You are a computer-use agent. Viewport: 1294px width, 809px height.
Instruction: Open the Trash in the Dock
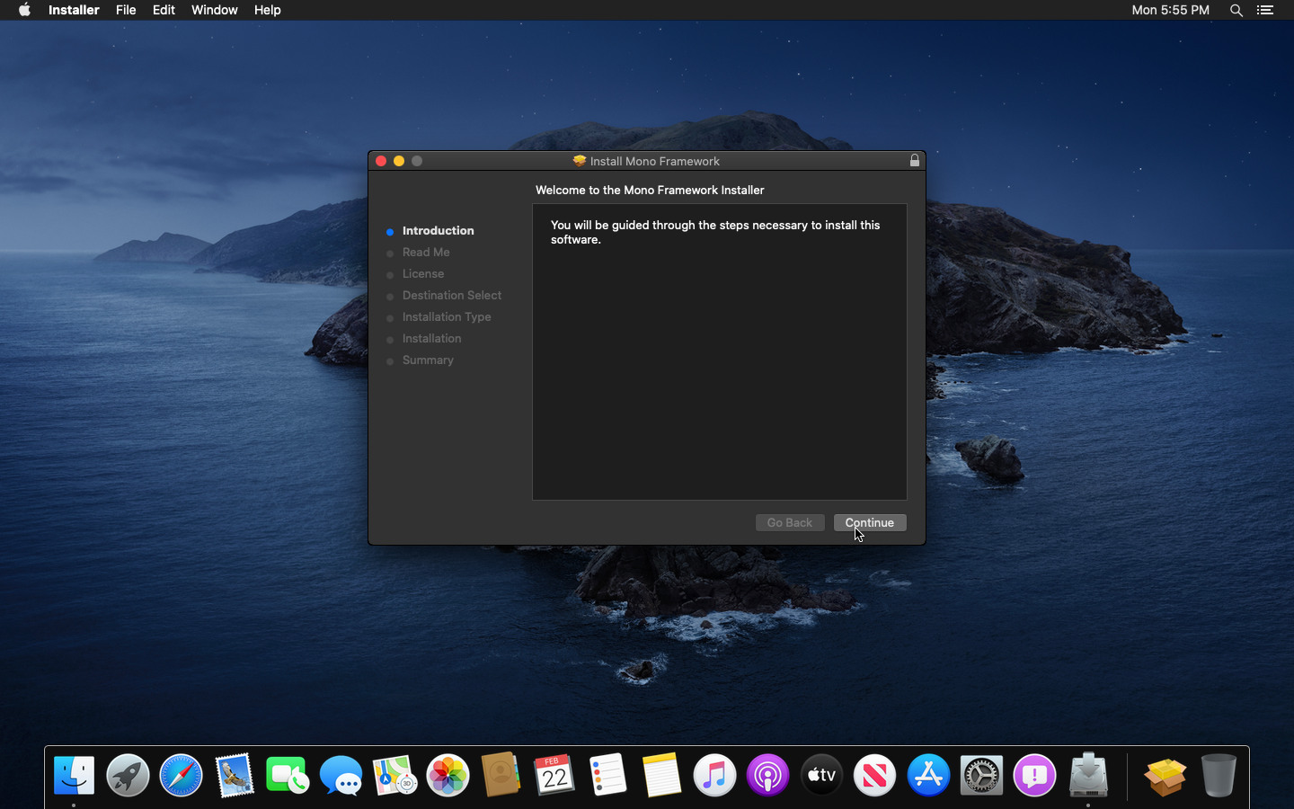[x=1218, y=775]
